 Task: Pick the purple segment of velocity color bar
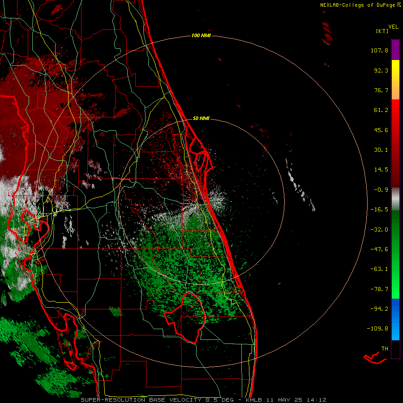pyautogui.click(x=395, y=50)
